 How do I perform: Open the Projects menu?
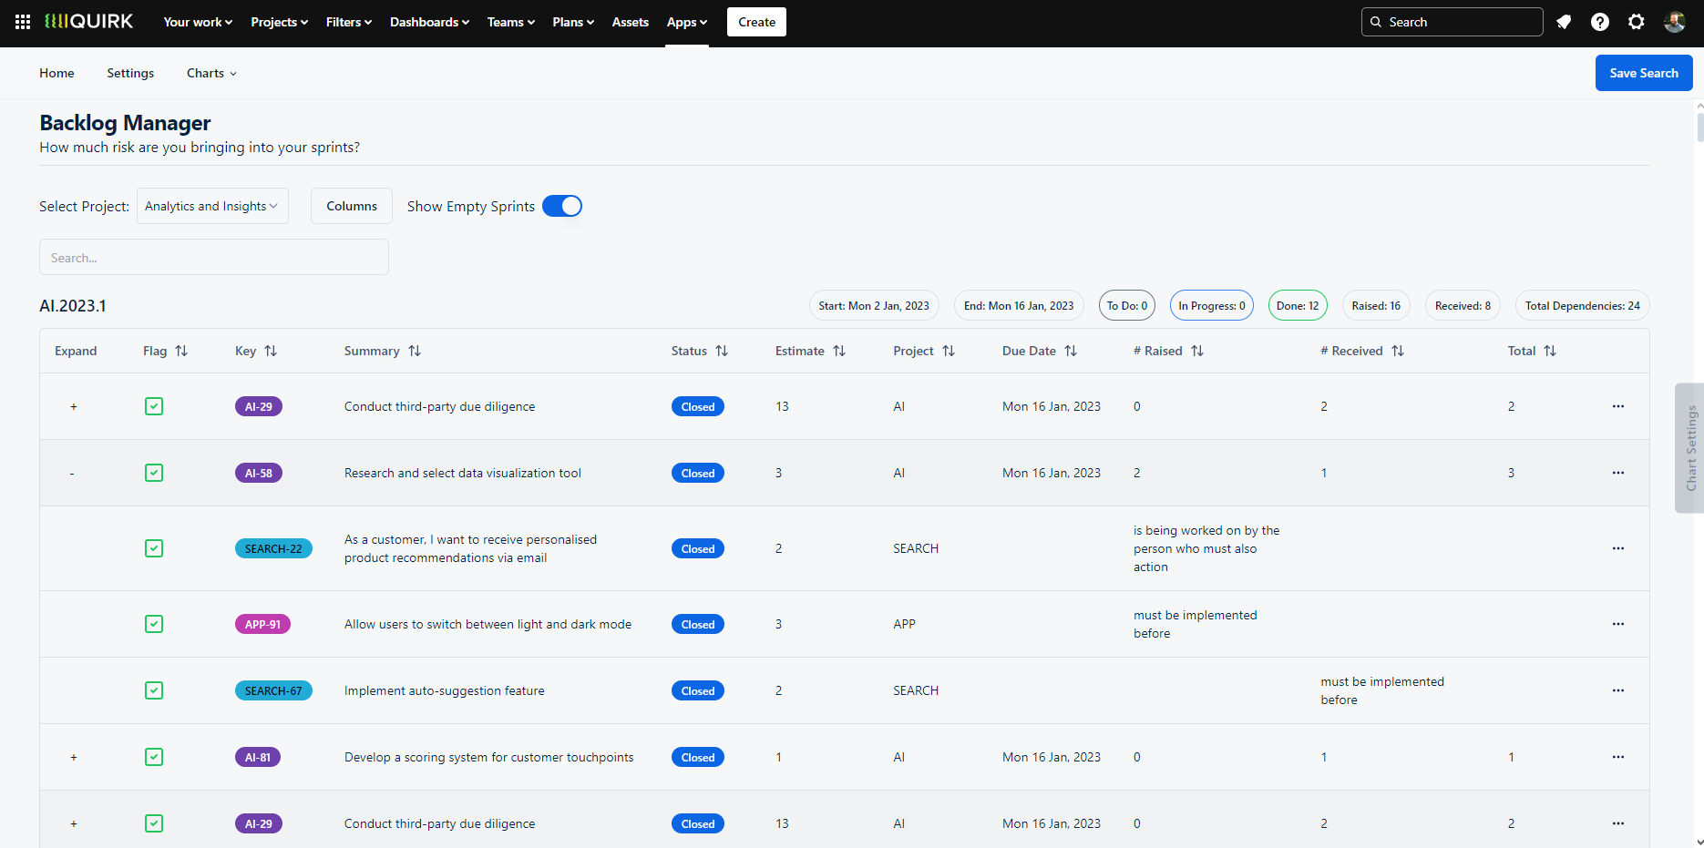tap(279, 22)
